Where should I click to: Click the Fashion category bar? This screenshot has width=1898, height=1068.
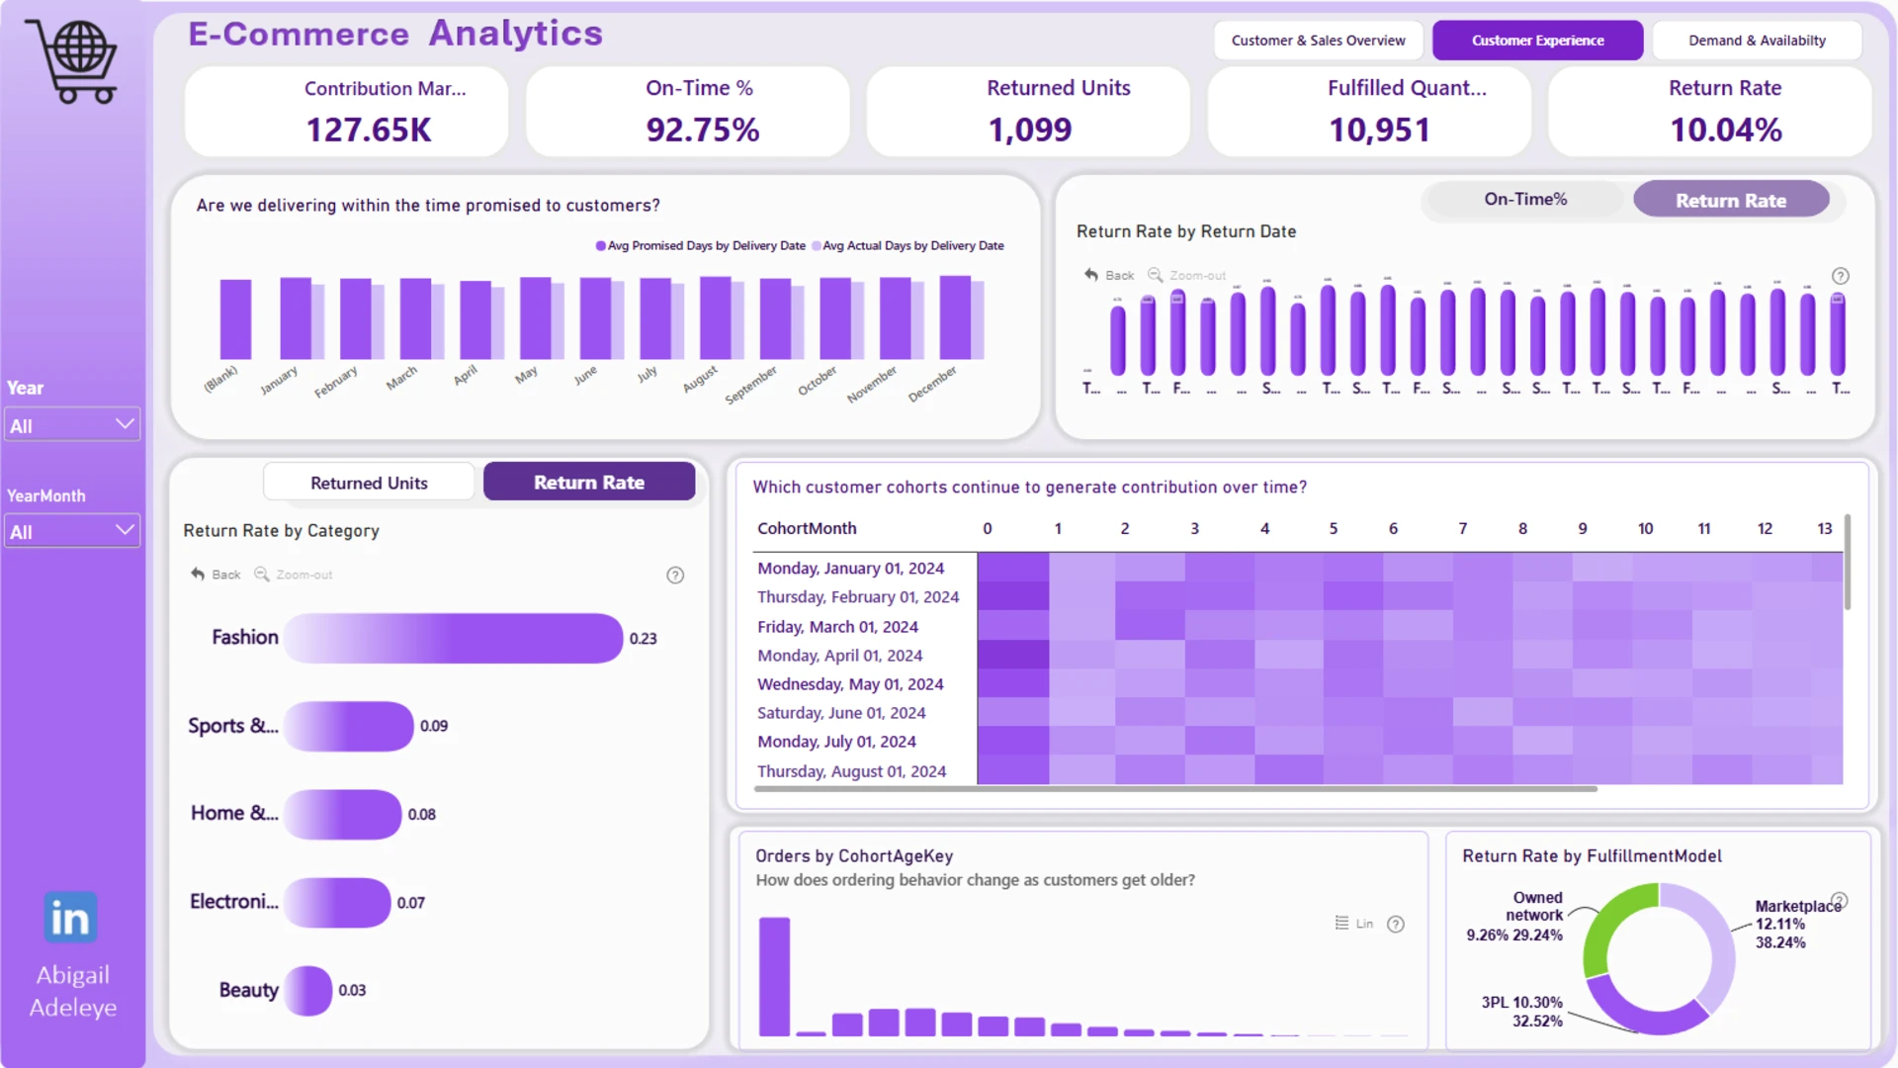click(x=454, y=638)
